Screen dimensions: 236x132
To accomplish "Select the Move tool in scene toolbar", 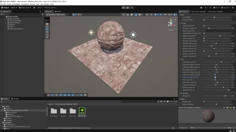I will (47, 27).
